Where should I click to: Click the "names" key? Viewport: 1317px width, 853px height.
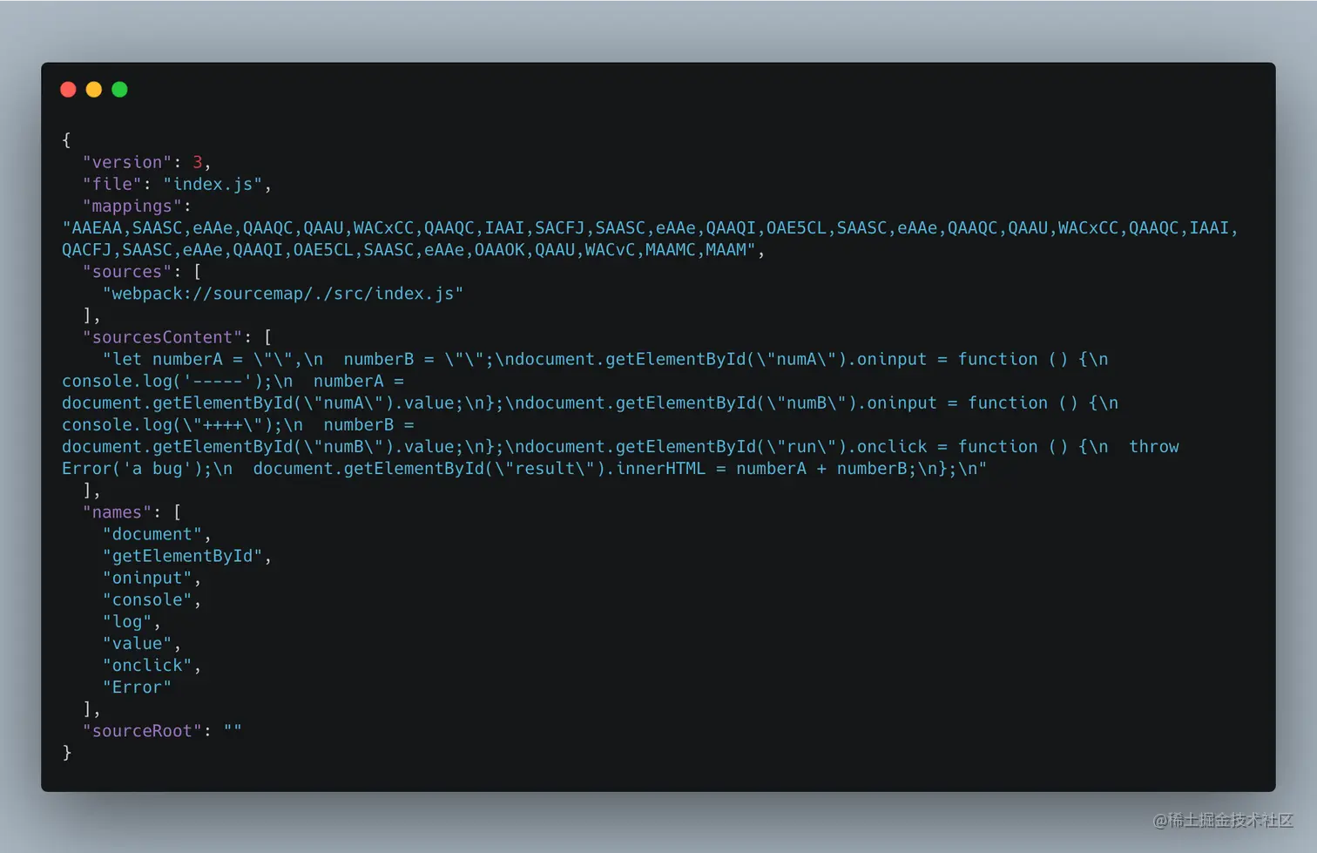point(118,512)
